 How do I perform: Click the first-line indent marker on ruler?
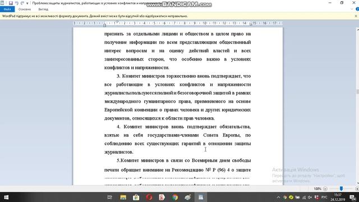click(117, 22)
